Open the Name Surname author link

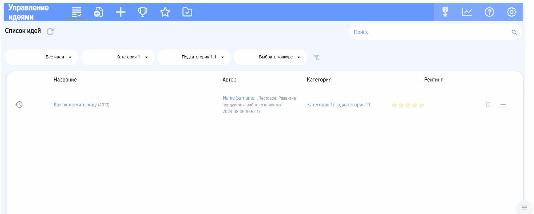click(239, 98)
